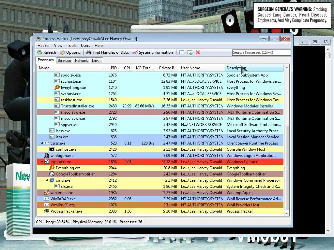334x250 pixels.
Task: Click the explorer.exe process icon
Action: (x=47, y=161)
